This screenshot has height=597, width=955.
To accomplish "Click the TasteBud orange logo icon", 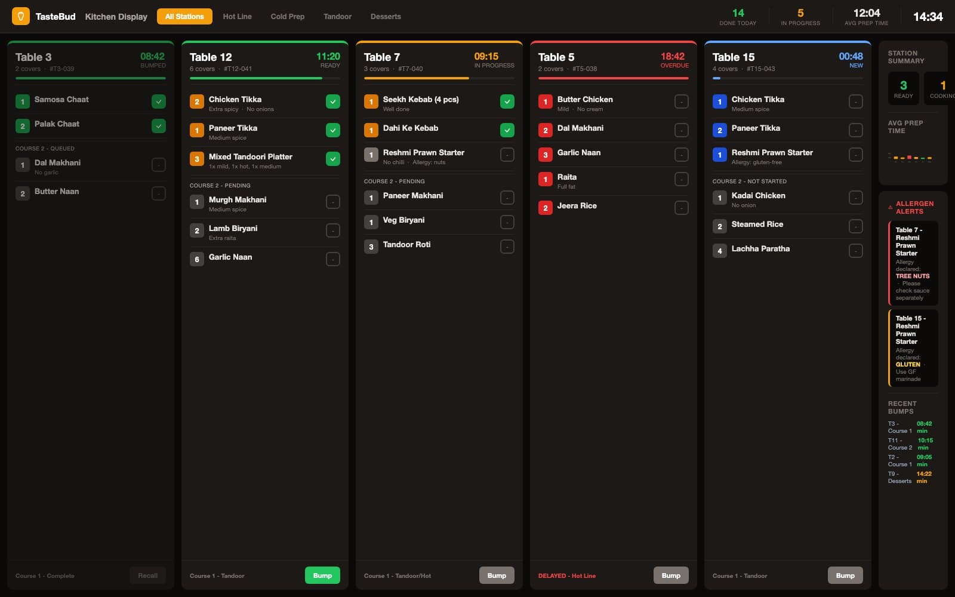I will (21, 16).
